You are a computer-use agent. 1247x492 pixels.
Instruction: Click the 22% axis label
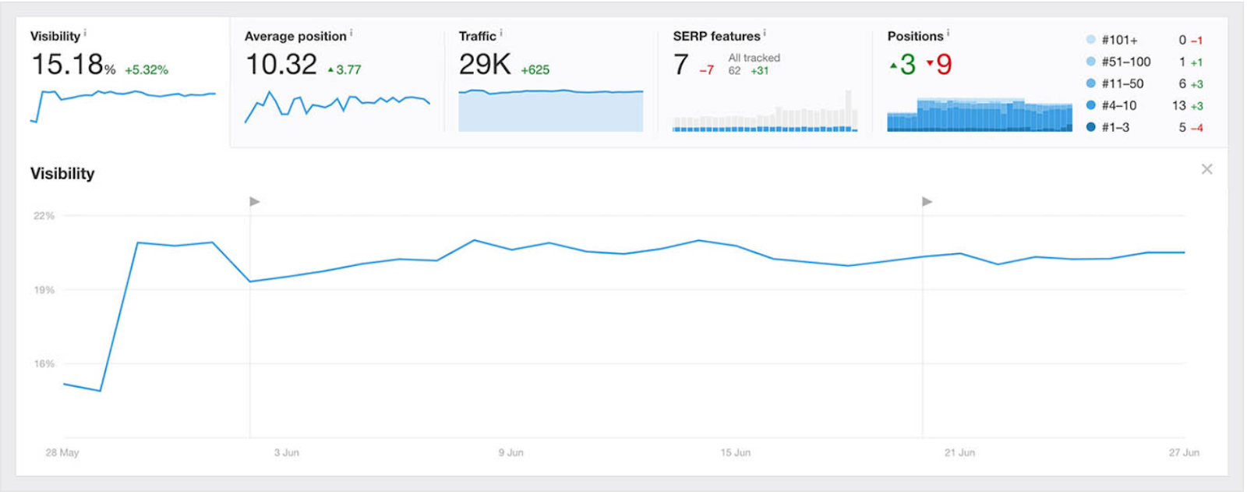coord(44,215)
